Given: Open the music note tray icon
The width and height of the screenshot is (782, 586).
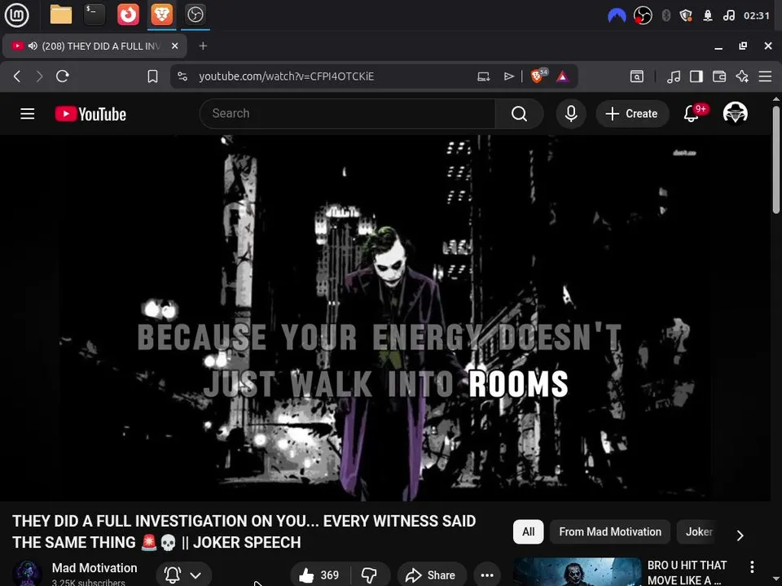Looking at the screenshot, I should 728,16.
